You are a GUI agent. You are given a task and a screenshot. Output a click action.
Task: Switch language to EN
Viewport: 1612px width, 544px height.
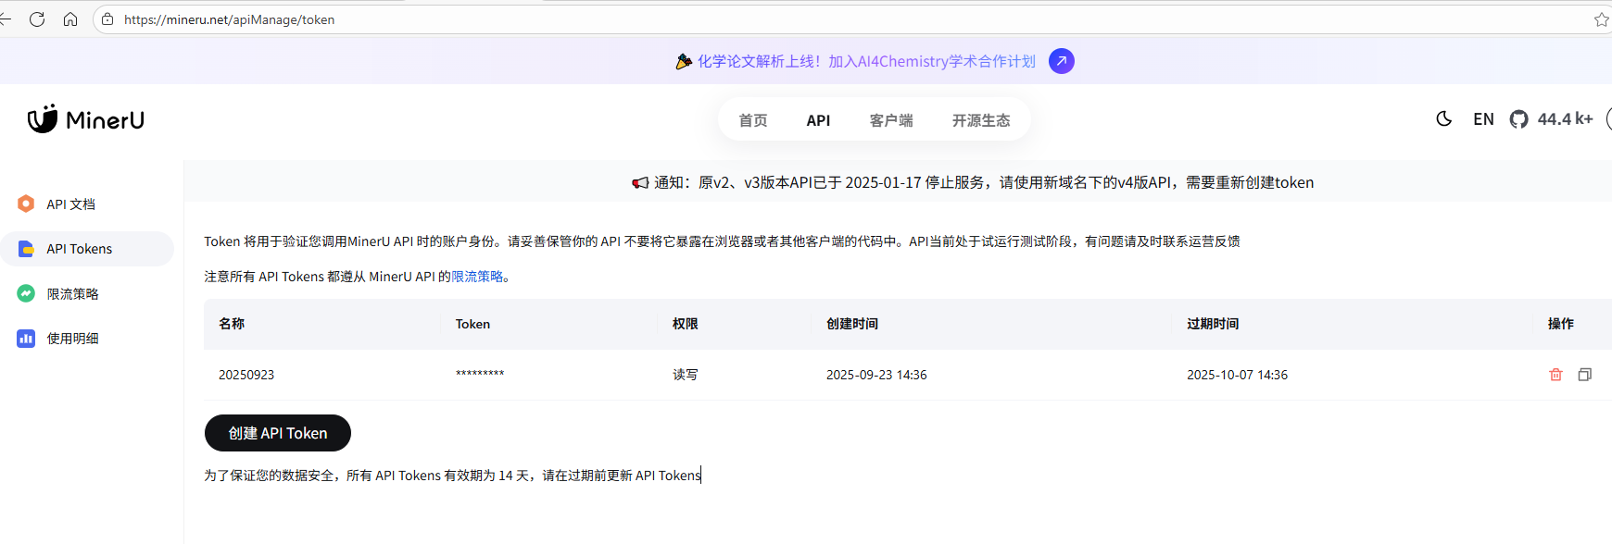tap(1483, 118)
